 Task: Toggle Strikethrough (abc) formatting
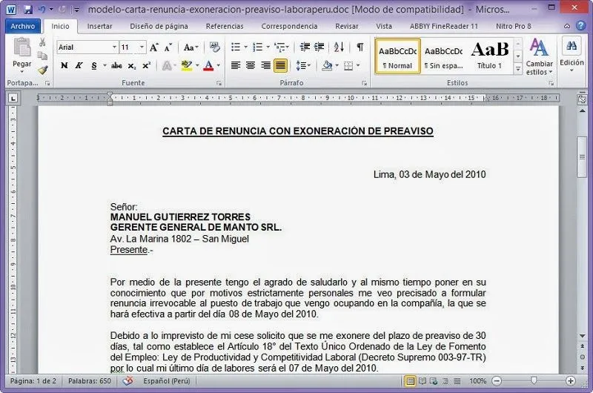coord(116,65)
